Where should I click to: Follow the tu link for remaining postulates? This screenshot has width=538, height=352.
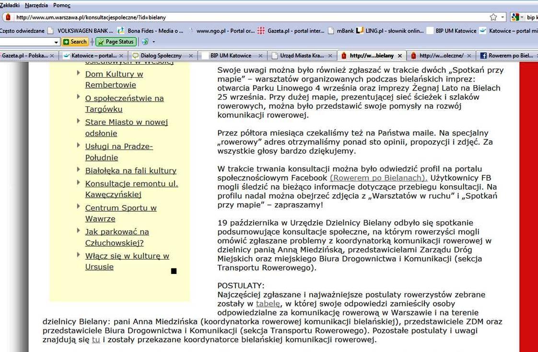pyautogui.click(x=96, y=340)
